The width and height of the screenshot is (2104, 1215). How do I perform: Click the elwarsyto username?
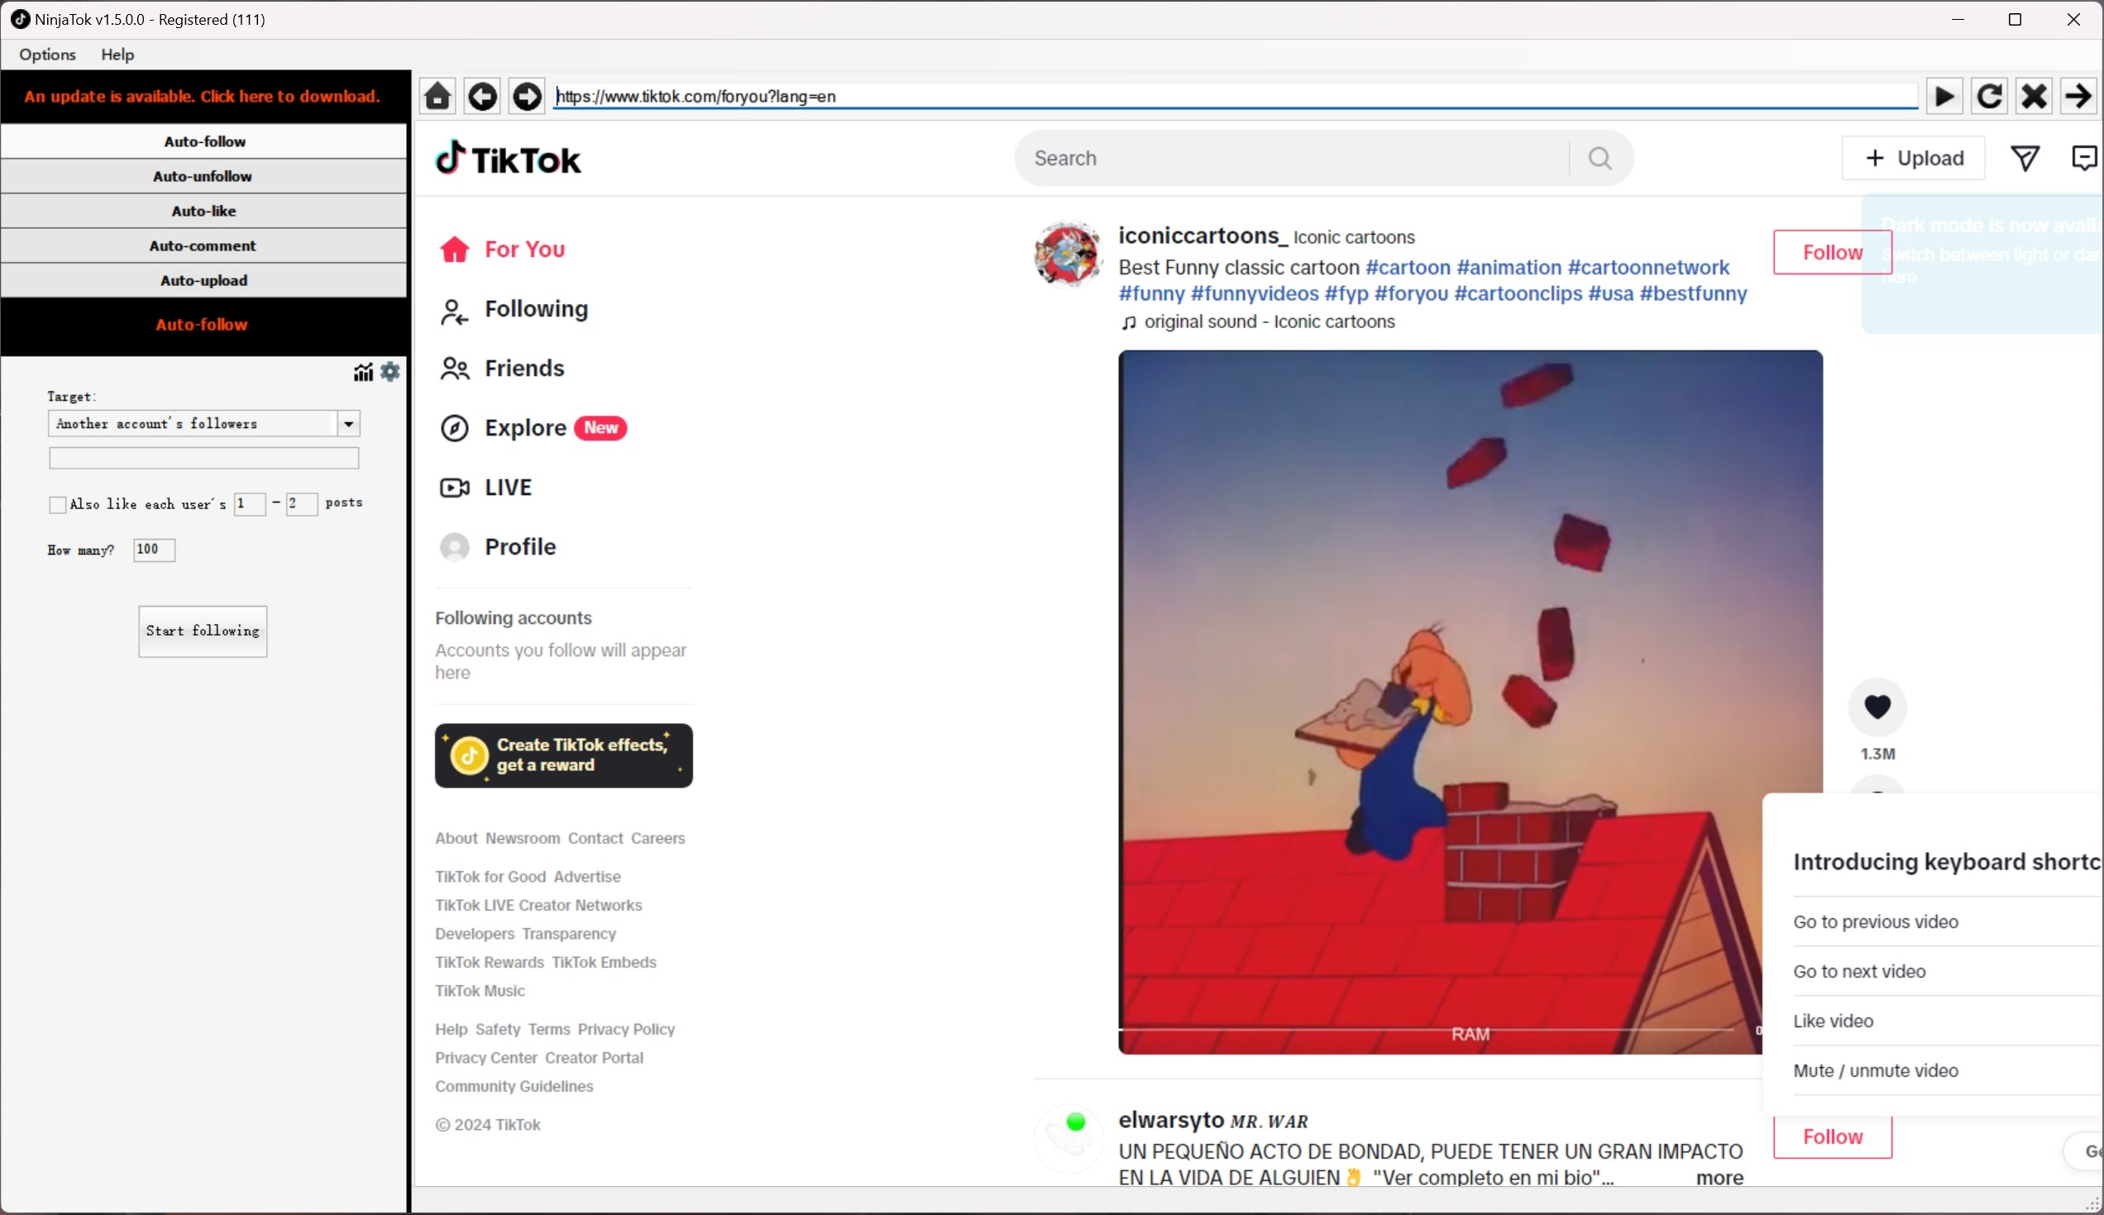[1170, 1120]
